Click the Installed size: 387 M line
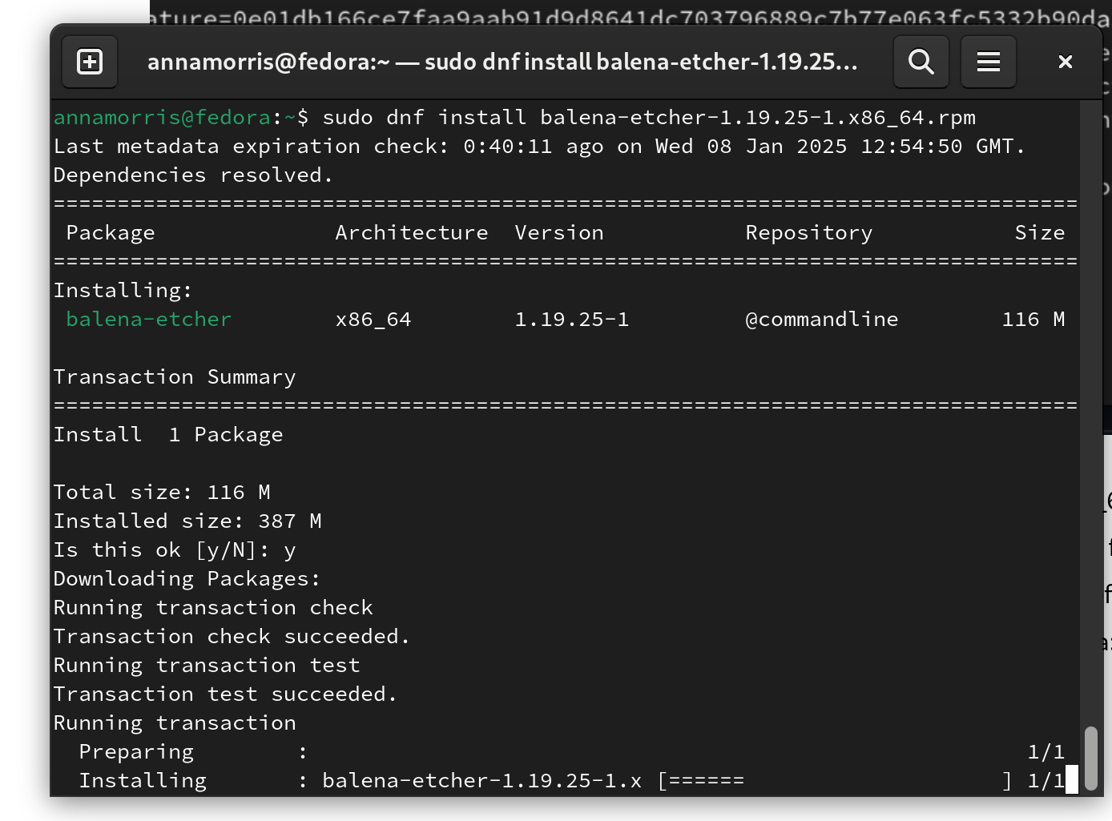Screen dimensions: 1112x821 click(187, 521)
